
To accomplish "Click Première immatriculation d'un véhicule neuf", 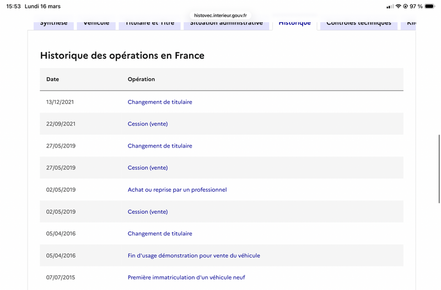I will pyautogui.click(x=186, y=277).
